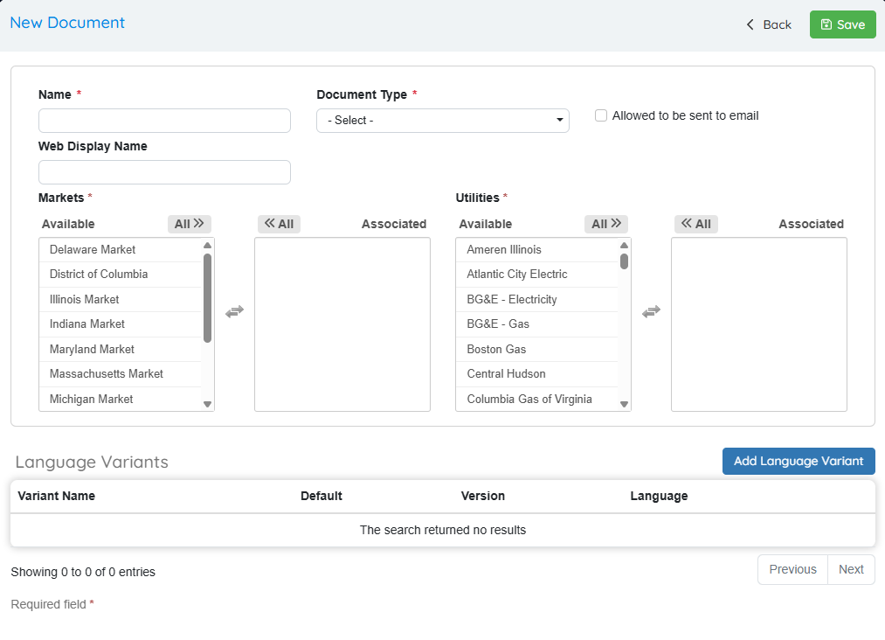Click Markets list scroll up arrow
The image size is (885, 640).
[207, 245]
